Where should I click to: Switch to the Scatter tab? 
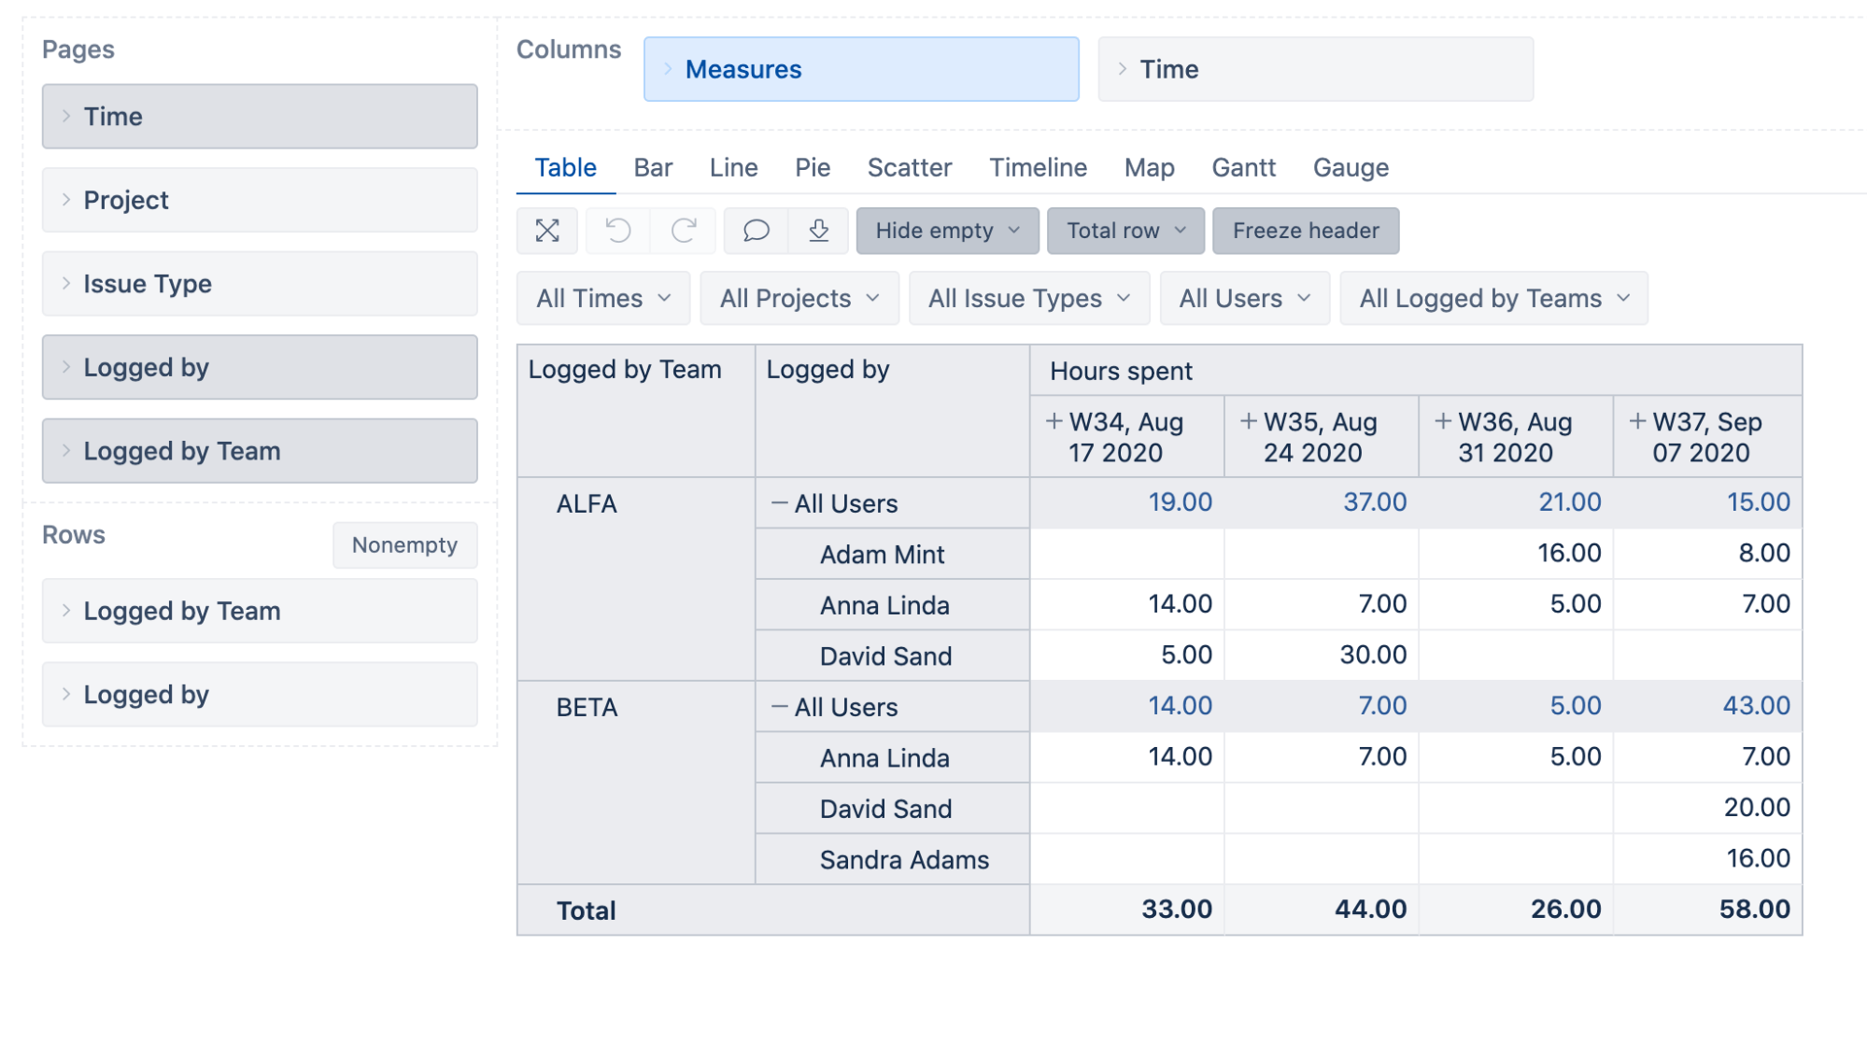[x=910, y=168]
